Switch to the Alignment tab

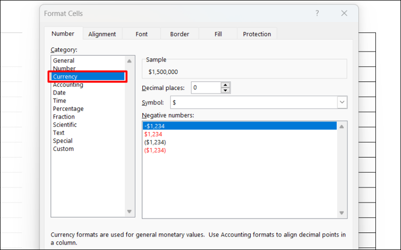[x=102, y=34]
